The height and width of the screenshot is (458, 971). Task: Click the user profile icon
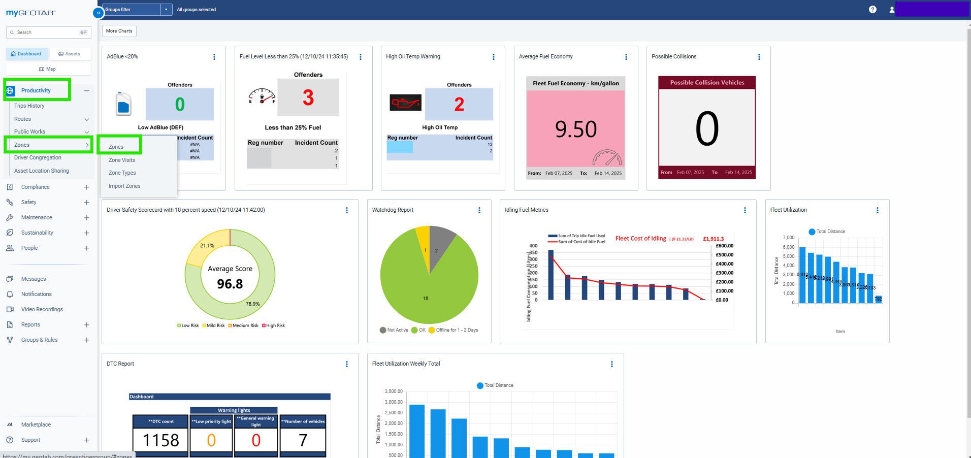[891, 10]
